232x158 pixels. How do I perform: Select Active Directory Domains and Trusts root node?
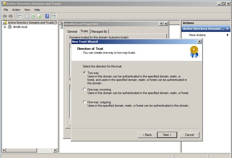[32, 23]
